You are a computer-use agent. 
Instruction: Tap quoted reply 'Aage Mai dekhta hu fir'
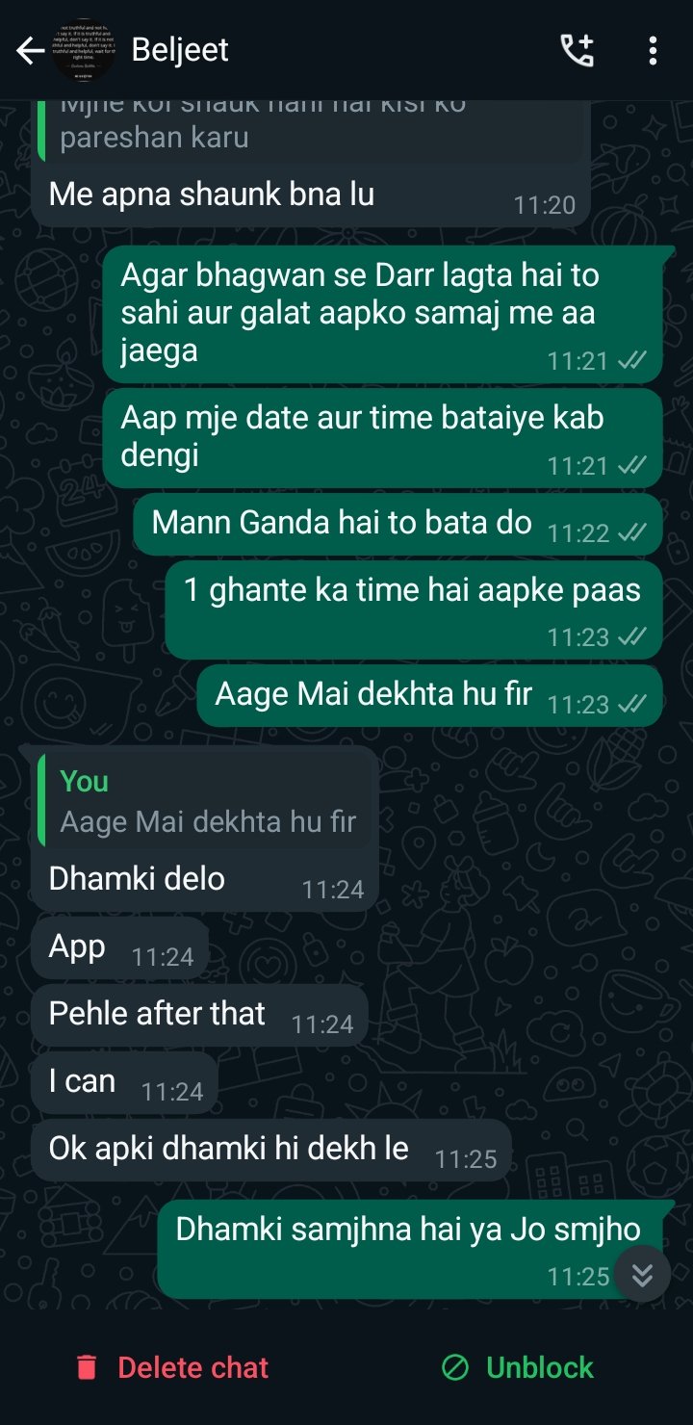[206, 801]
